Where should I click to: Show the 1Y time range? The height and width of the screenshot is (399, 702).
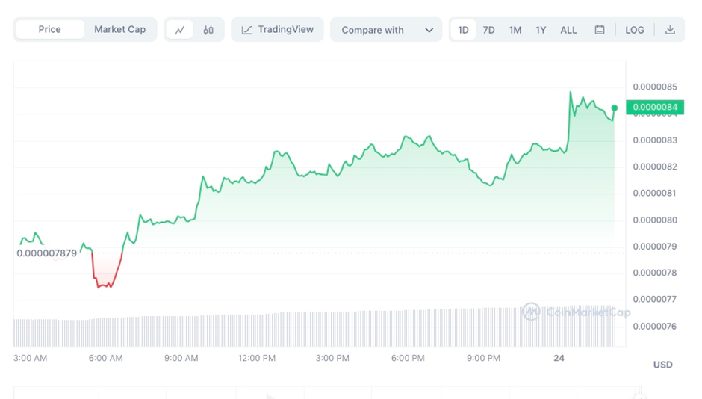541,30
